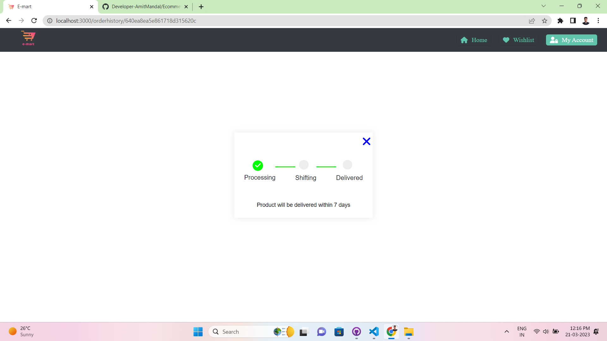Toggle the browser side panel
This screenshot has width=607, height=341.
573,21
